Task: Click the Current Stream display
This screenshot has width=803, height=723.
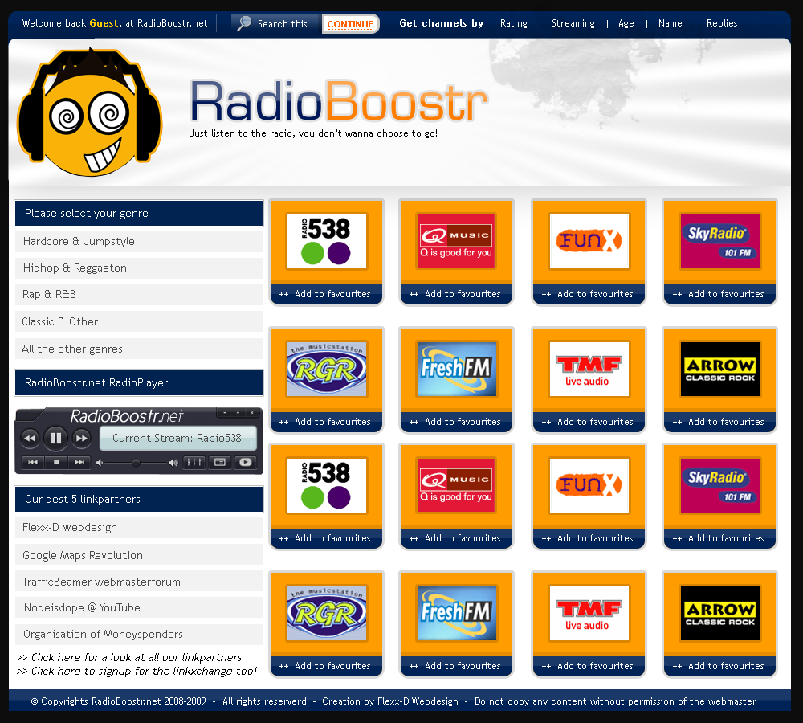Action: point(177,438)
